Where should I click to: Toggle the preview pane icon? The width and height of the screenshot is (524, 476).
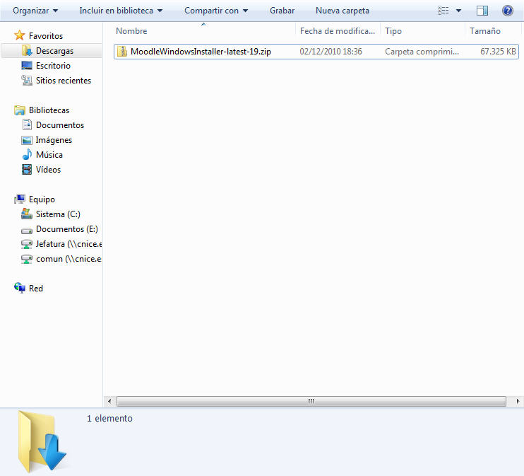pyautogui.click(x=482, y=11)
